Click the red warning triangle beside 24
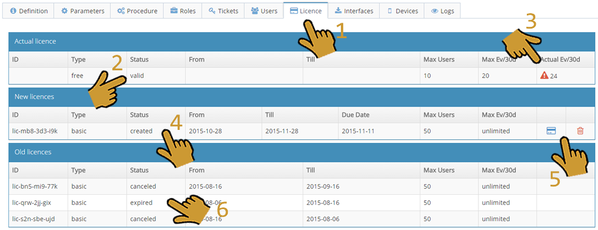 pyautogui.click(x=544, y=76)
